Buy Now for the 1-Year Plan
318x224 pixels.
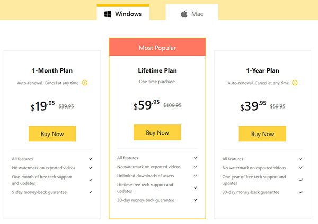(262, 133)
